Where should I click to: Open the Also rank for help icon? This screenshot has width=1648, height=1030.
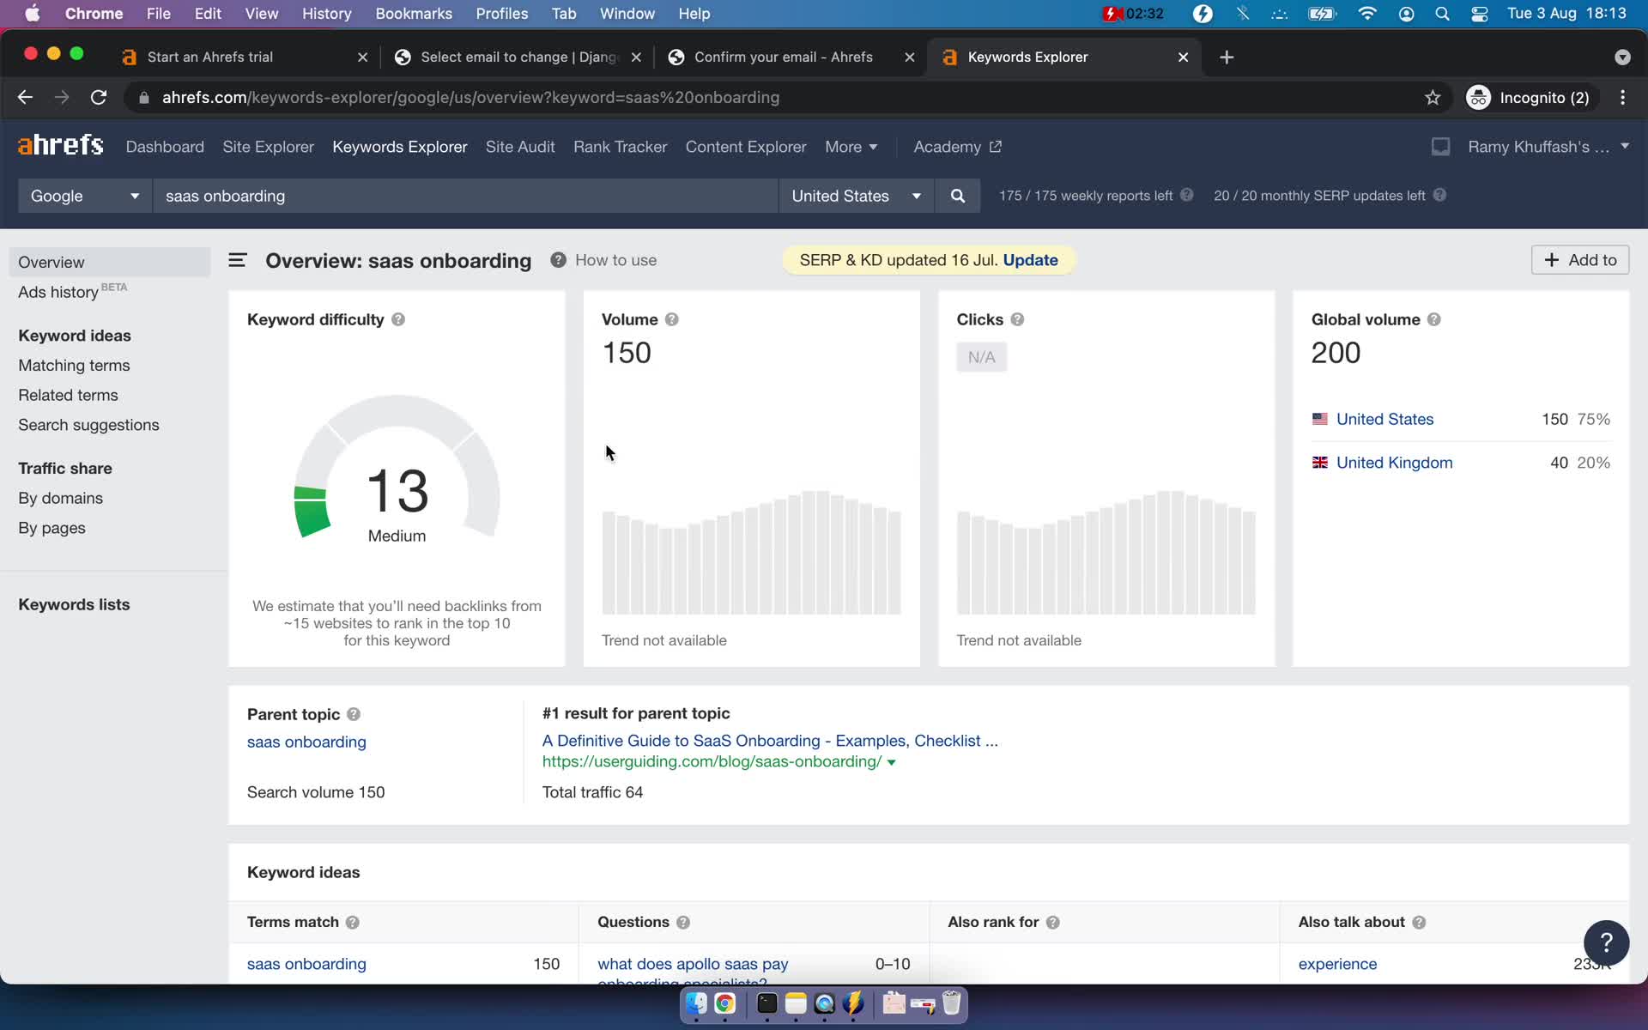[x=1053, y=922]
